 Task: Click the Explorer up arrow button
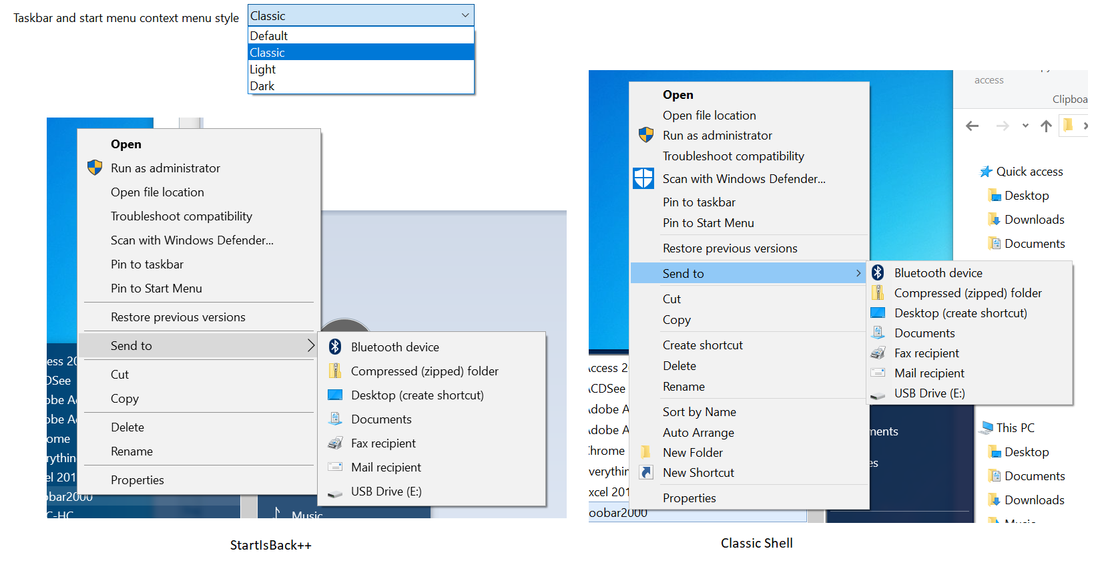(x=1046, y=126)
